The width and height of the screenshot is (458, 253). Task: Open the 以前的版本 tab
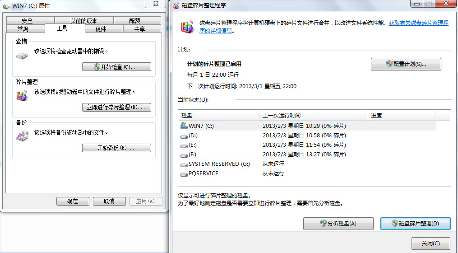click(84, 21)
